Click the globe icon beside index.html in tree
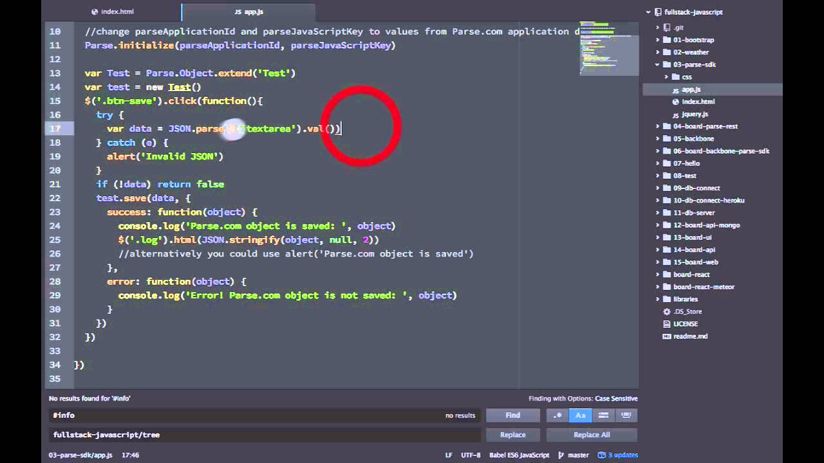Image resolution: width=824 pixels, height=463 pixels. [676, 102]
